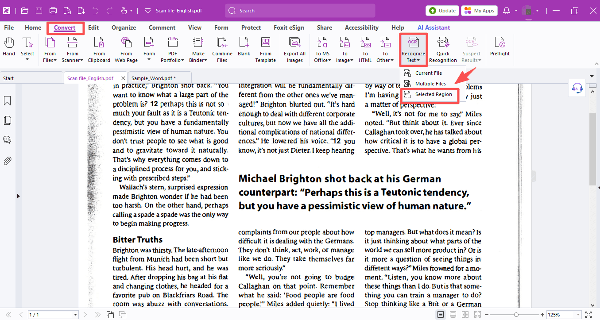Open the floating AI headset assistant

pos(577,88)
